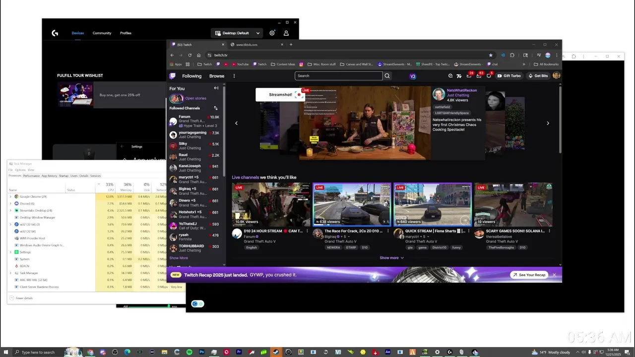
Task: Expand Google Chrome (29) process group
Action: tap(10, 196)
